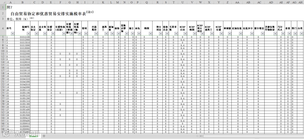Open the 秘鲁 column filter dropdown

coord(119,34)
